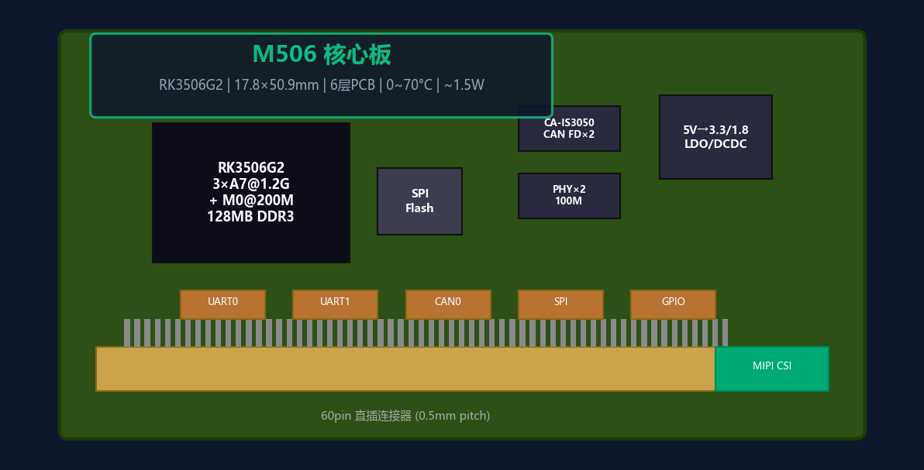Select the 5V→3.3/1.8 LDO/DCDC power block
This screenshot has width=924, height=470.
point(715,136)
